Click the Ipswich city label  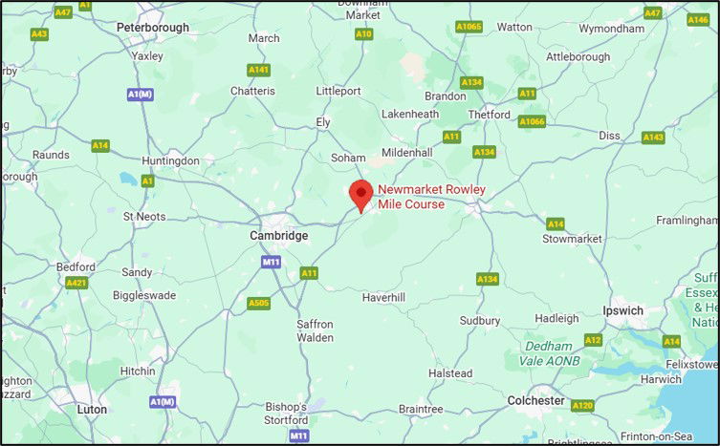click(x=622, y=311)
